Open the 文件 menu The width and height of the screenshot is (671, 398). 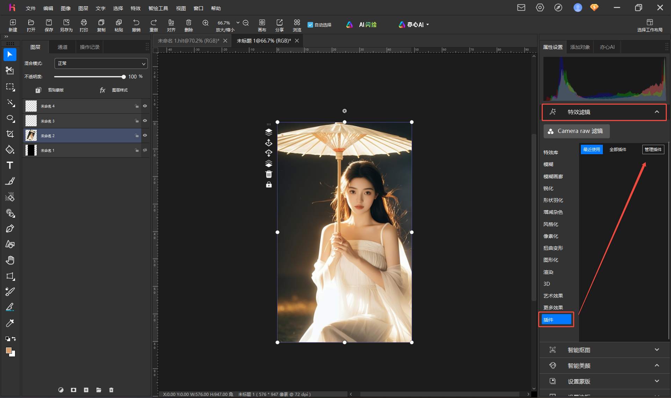pyautogui.click(x=31, y=8)
